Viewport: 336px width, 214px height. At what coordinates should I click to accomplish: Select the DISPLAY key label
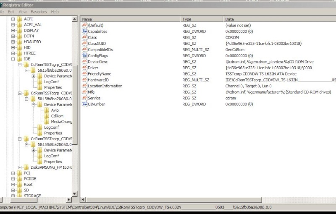[x=31, y=30]
